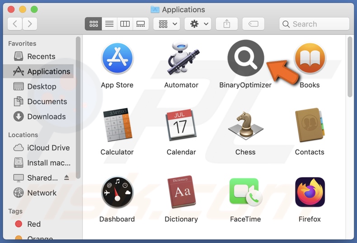Click the Locations section header
Image resolution: width=357 pixels, height=243 pixels.
tap(23, 135)
